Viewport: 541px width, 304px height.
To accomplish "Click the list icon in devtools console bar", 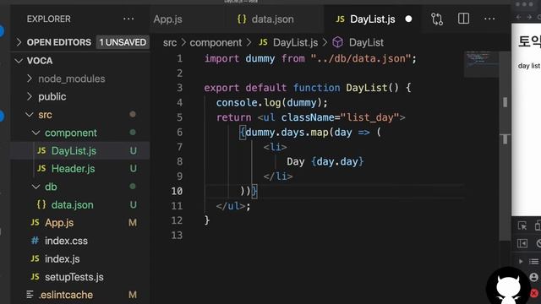I will coord(534,262).
